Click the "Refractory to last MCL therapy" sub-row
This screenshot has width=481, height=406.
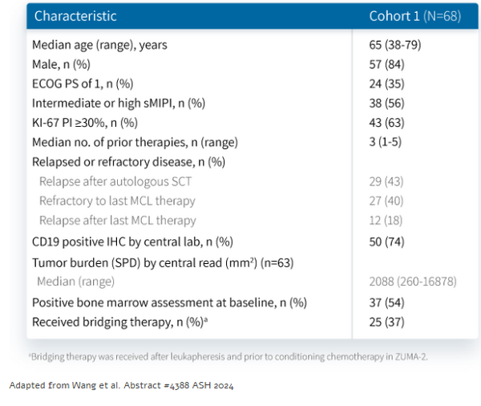[117, 201]
